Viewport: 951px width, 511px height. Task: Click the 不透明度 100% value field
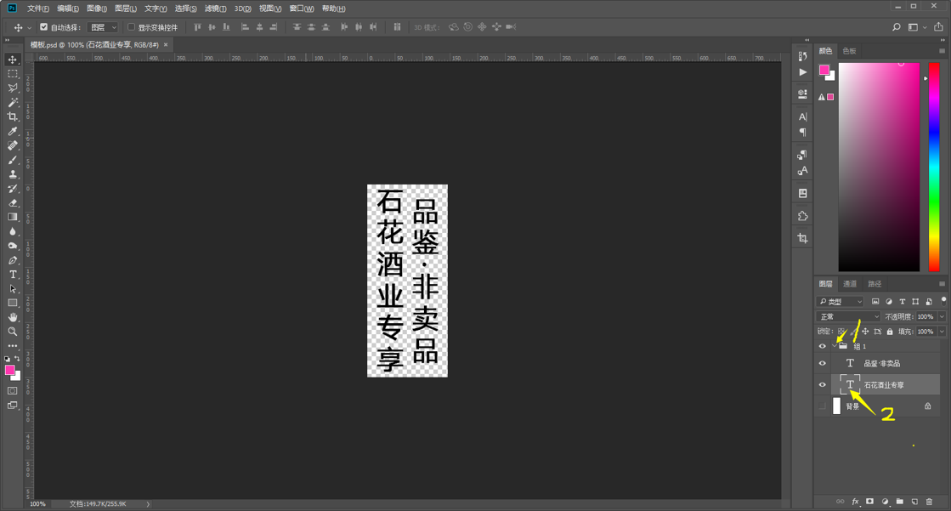(926, 317)
